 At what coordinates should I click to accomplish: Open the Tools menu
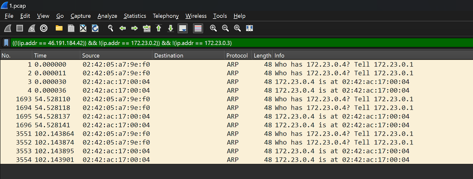click(220, 16)
